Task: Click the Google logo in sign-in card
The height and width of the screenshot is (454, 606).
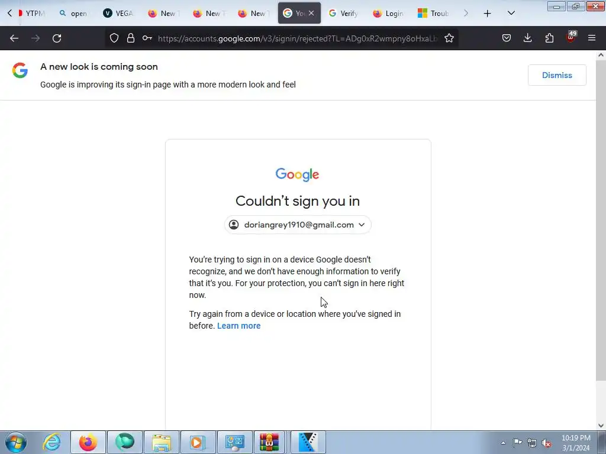Action: (x=297, y=174)
